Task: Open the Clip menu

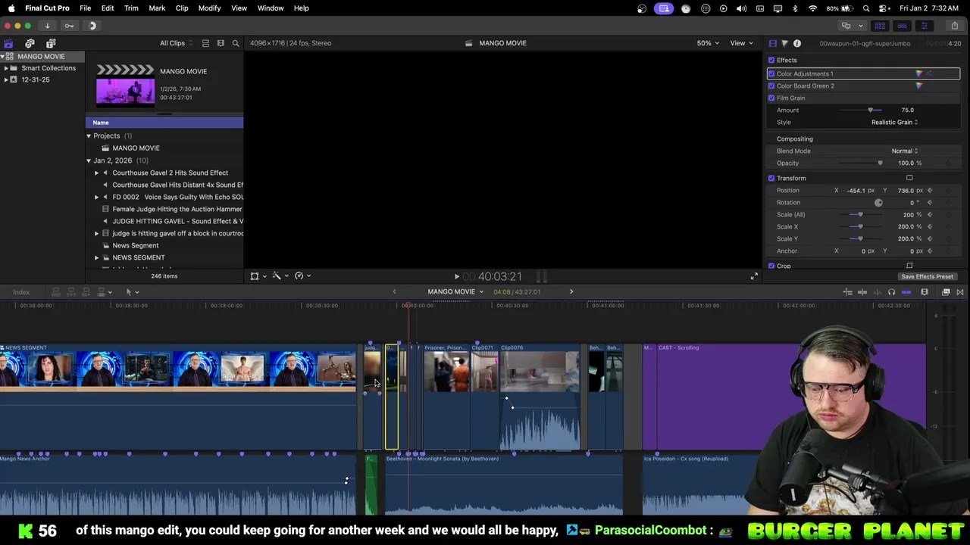Action: (x=182, y=8)
